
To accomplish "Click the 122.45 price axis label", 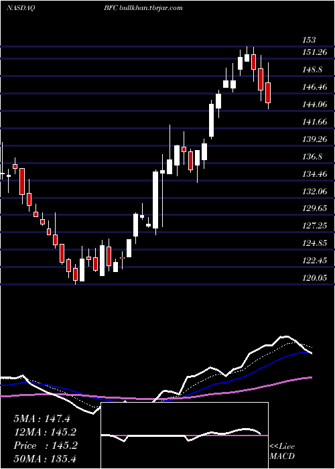I will tap(315, 261).
